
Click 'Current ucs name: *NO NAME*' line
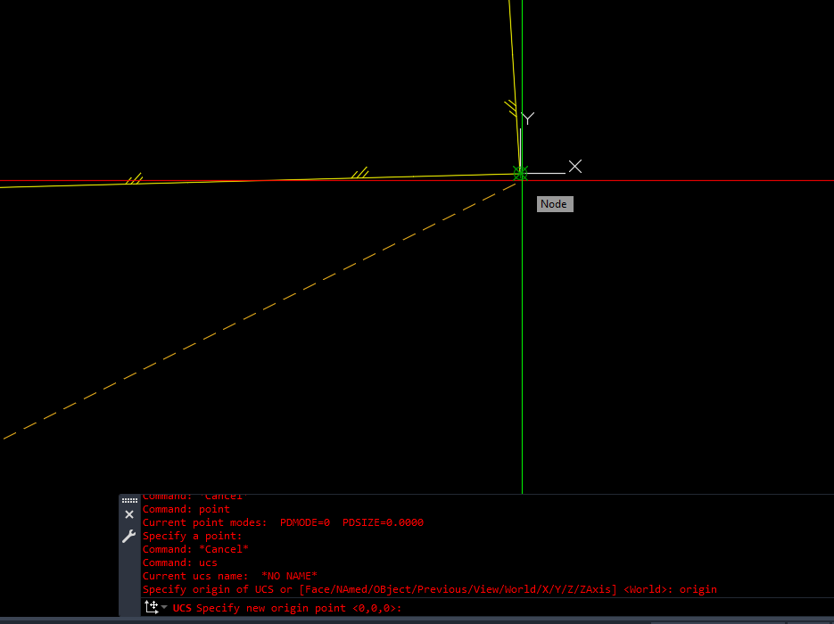click(x=230, y=576)
